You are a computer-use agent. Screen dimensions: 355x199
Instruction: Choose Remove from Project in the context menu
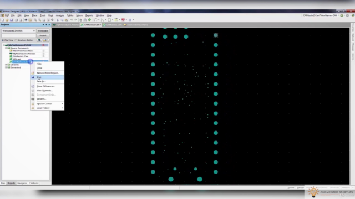coord(47,73)
